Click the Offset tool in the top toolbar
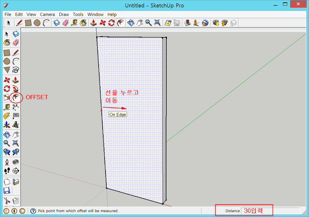Viewport: 309px width, 217px height. pyautogui.click(x=121, y=23)
